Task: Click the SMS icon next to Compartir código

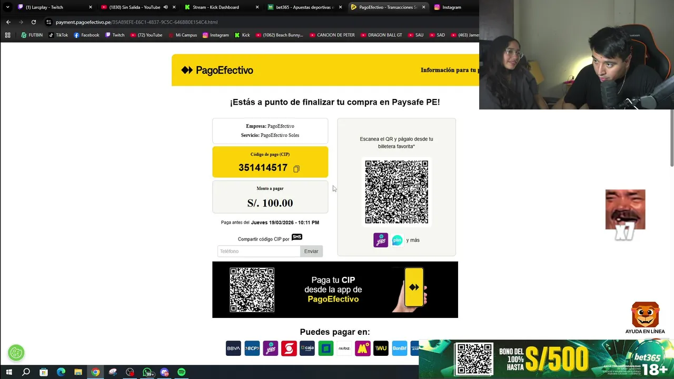Action: click(297, 237)
